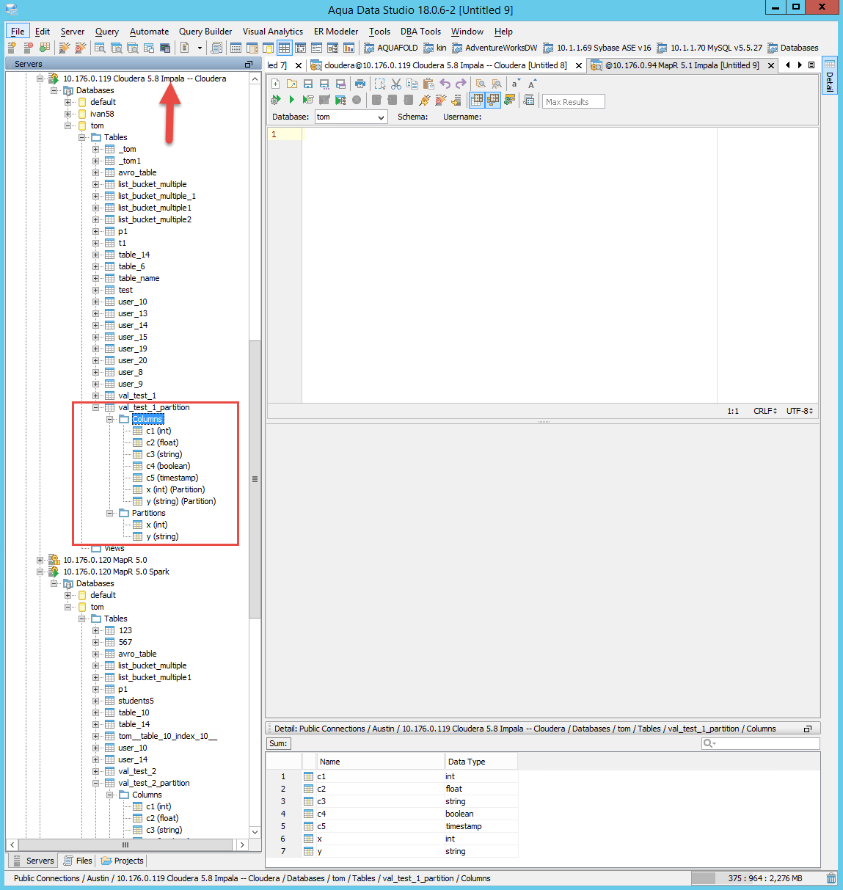843x890 pixels.
Task: Expand the avro_table node under Cloudera tom
Action: point(96,172)
